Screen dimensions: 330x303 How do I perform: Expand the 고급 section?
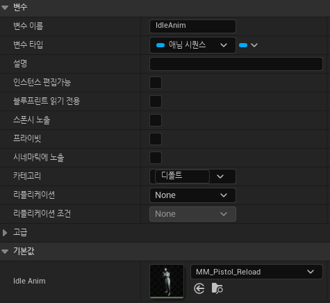[5, 233]
